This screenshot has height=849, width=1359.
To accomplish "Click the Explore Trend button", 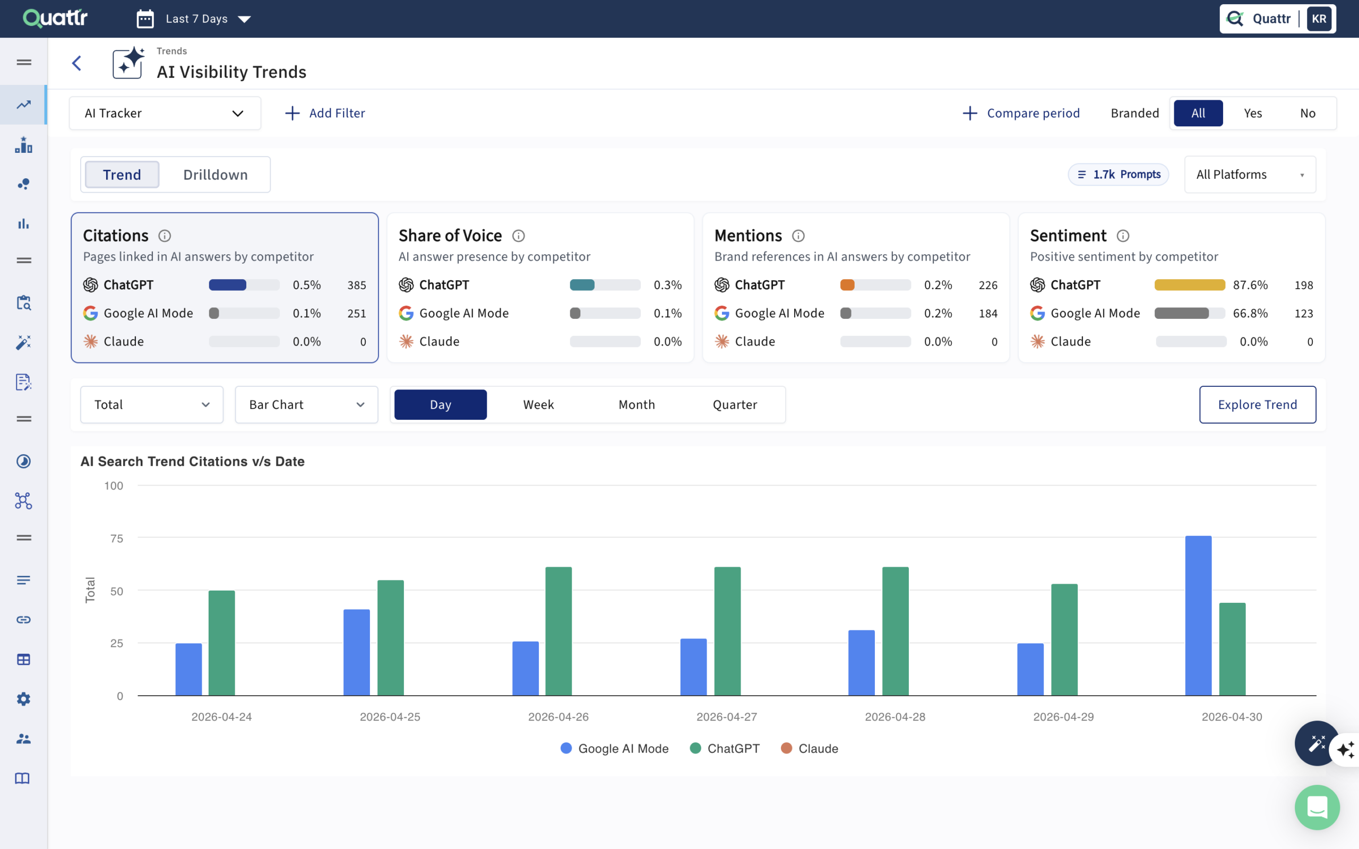I will pos(1258,404).
